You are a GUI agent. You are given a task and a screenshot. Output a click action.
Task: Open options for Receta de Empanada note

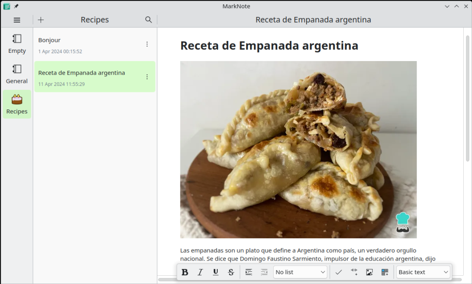(x=147, y=77)
